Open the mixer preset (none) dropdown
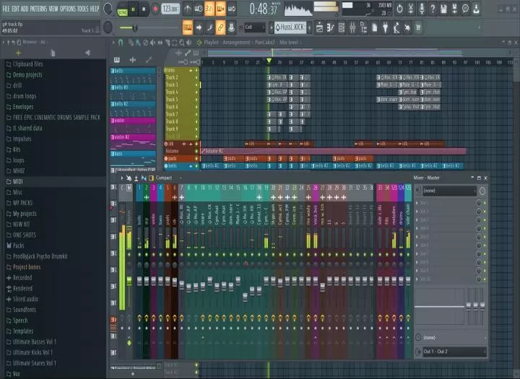The image size is (520, 379). 449,191
